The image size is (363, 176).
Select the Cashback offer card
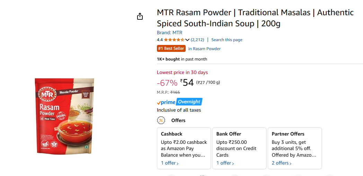point(184,148)
